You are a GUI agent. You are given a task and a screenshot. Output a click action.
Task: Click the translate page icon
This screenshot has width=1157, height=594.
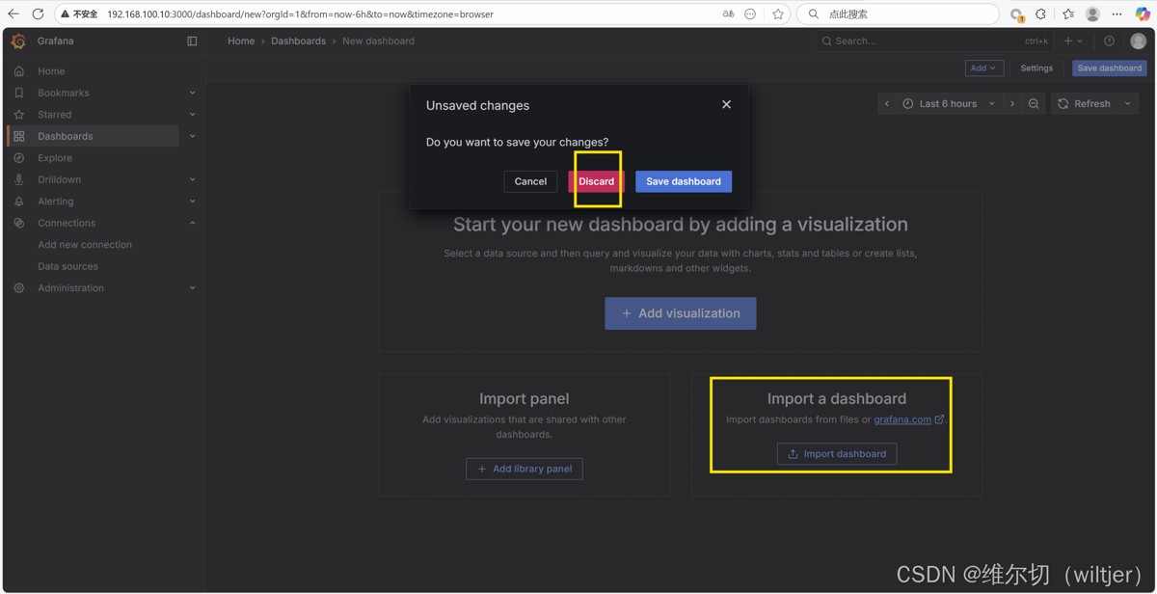[x=728, y=14]
